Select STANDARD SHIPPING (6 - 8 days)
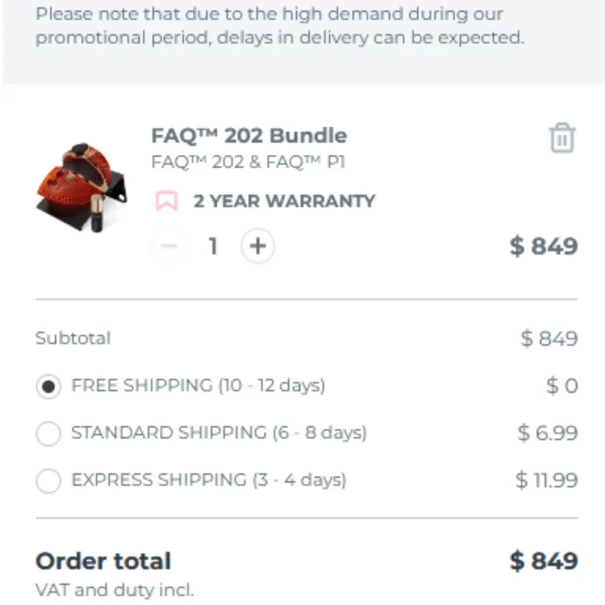 click(x=48, y=434)
